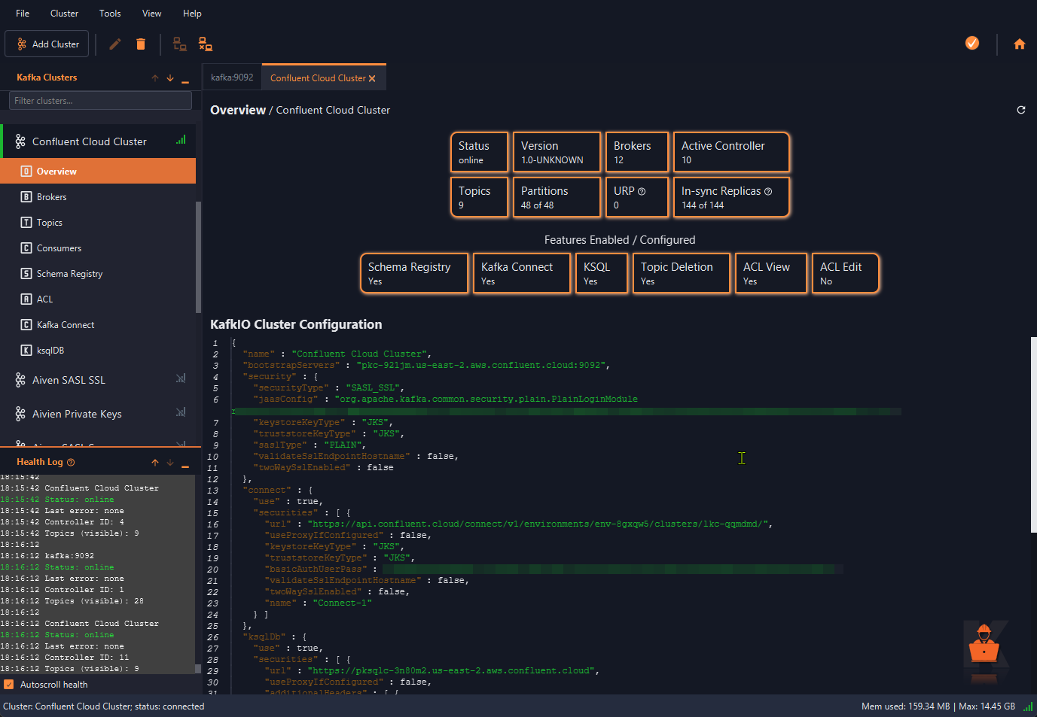Click the Brokers 12 card

pos(637,152)
